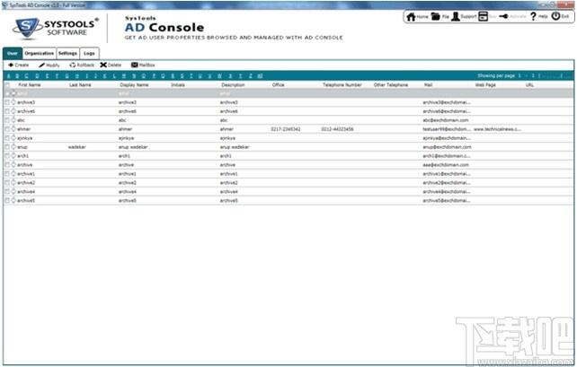This screenshot has height=367, width=577.
Task: Tick the select-all checkbox in the table header
Action: pos(7,85)
